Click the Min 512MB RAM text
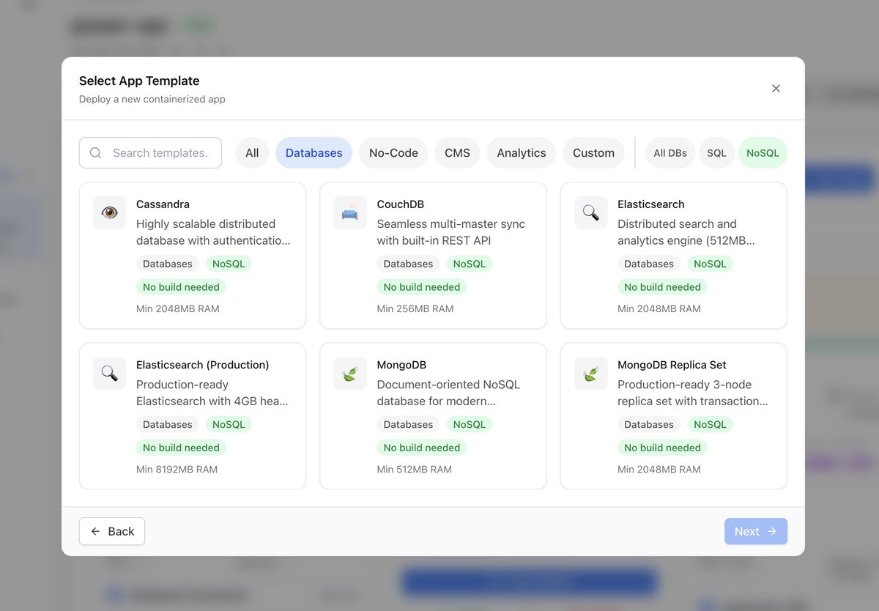The height and width of the screenshot is (611, 879). 415,469
